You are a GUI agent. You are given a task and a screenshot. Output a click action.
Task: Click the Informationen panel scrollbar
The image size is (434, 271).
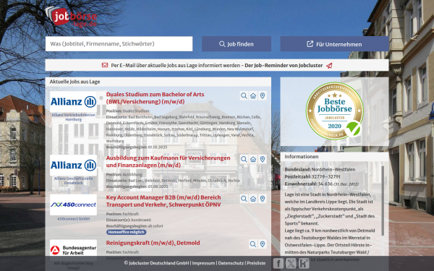[383, 200]
